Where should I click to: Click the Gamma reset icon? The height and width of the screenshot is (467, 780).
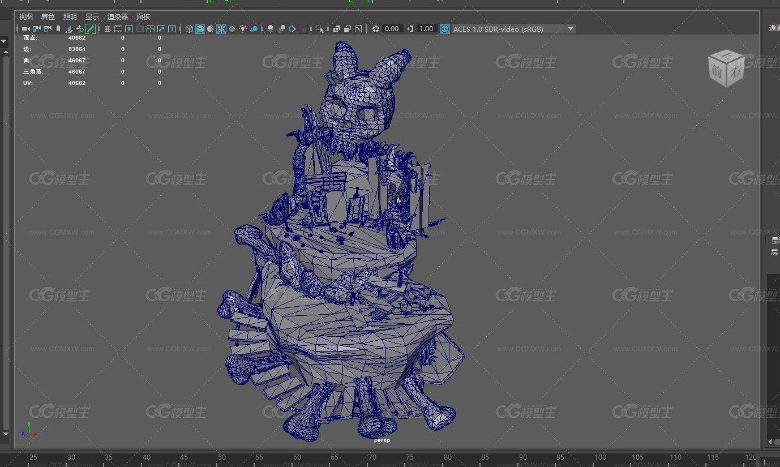410,29
